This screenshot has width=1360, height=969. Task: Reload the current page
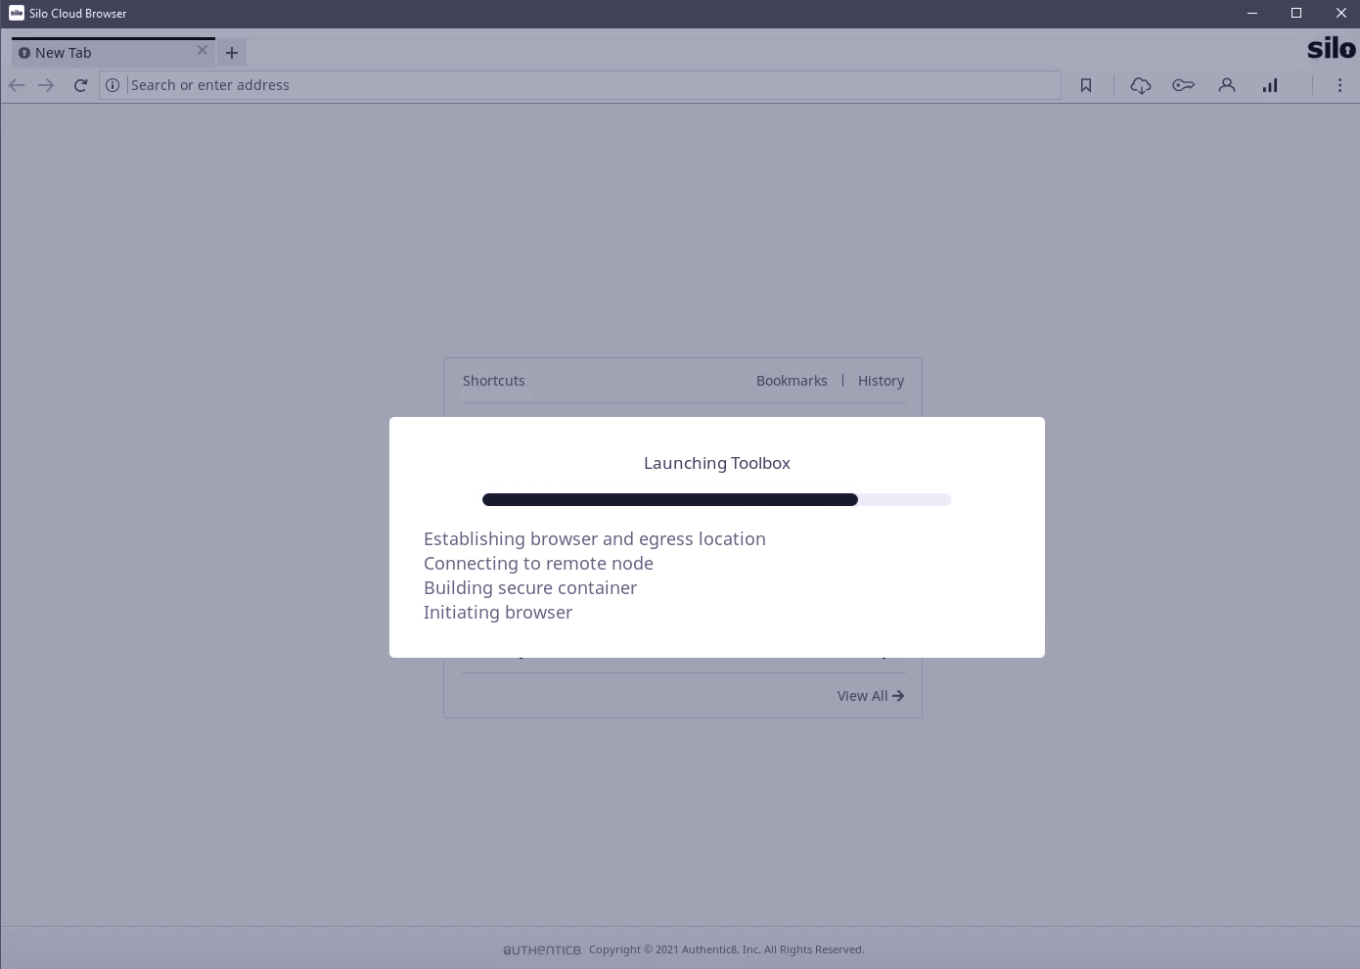click(80, 85)
